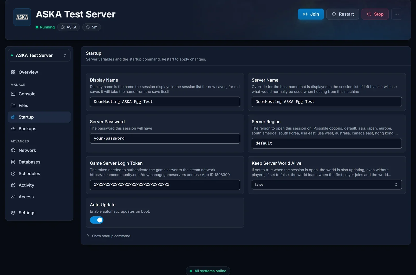Viewport: 416px width, 275px height.
Task: Click the Startup rocket icon
Action: click(x=13, y=117)
